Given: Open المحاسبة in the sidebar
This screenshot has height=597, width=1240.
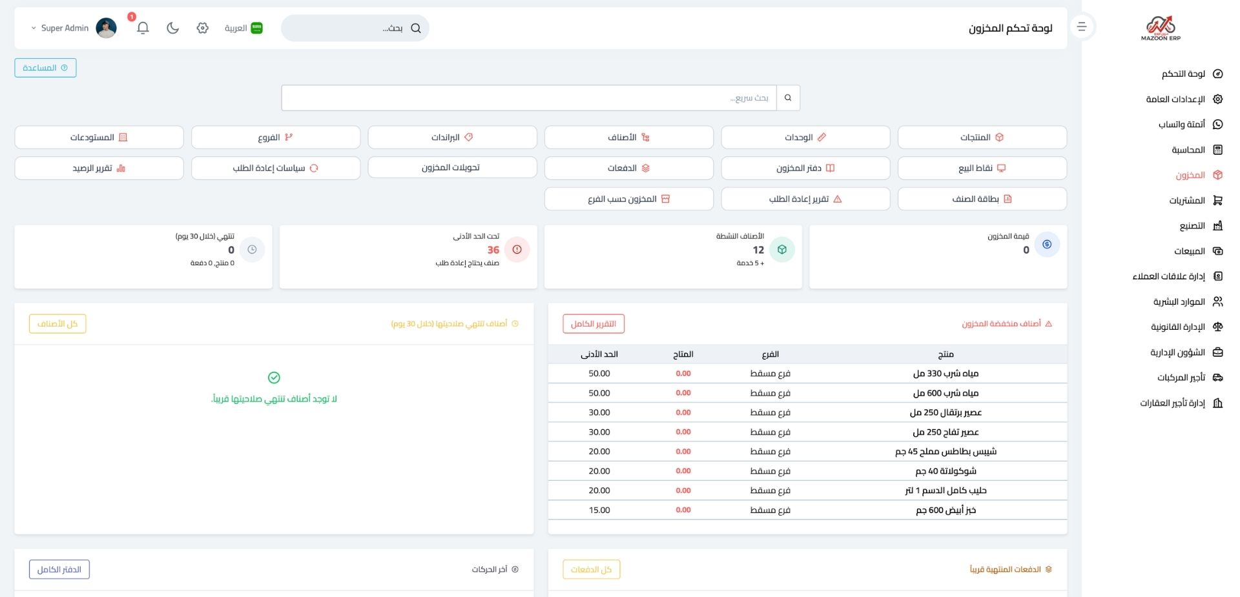Looking at the screenshot, I should (1188, 150).
